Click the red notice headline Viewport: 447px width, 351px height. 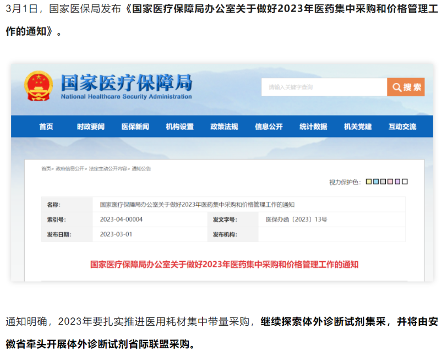[224, 265]
